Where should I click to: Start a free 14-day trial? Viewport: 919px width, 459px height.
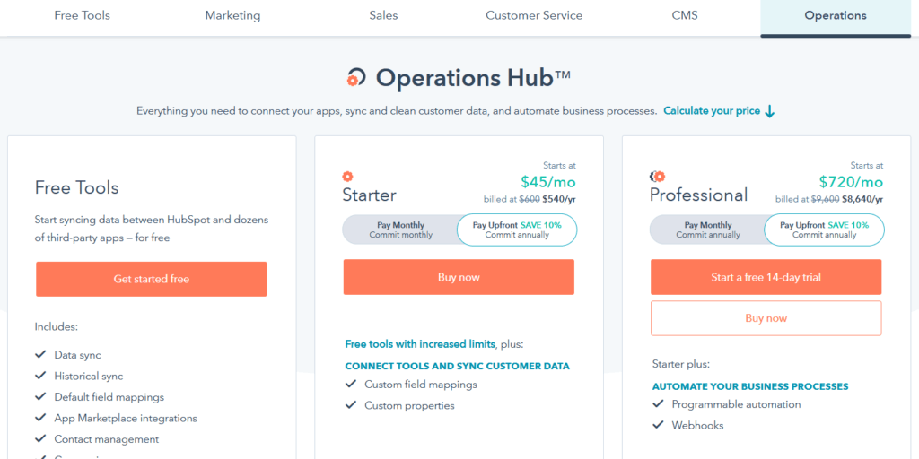[x=766, y=277]
